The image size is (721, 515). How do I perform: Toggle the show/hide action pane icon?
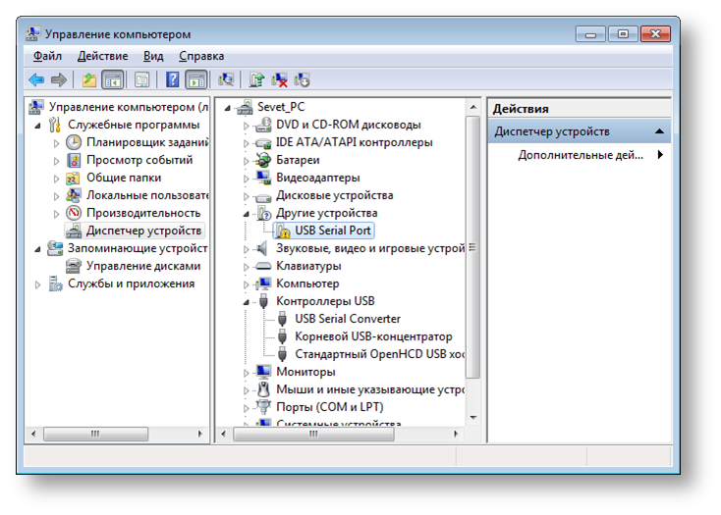(x=196, y=79)
